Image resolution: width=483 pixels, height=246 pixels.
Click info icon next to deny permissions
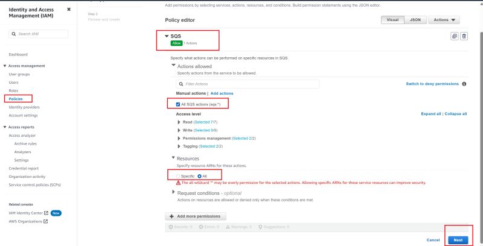click(x=464, y=84)
